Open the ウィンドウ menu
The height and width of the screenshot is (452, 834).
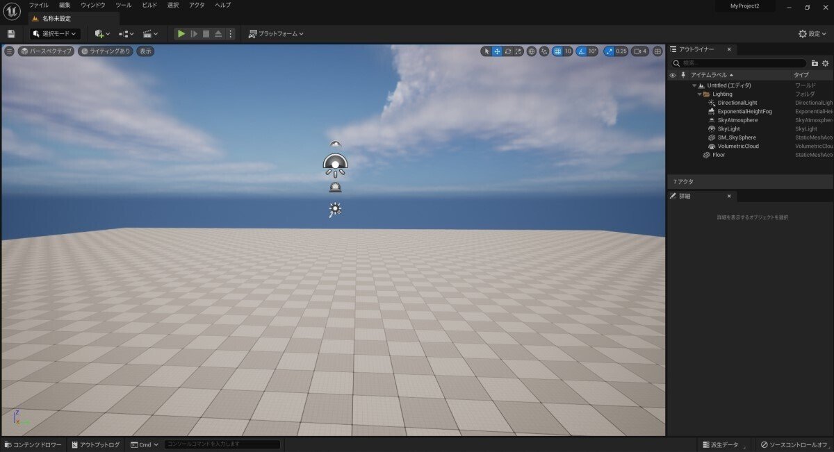pyautogui.click(x=93, y=5)
